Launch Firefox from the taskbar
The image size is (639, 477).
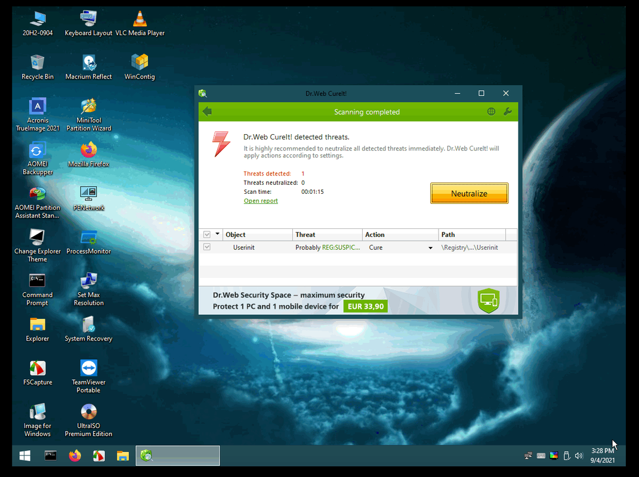[75, 456]
